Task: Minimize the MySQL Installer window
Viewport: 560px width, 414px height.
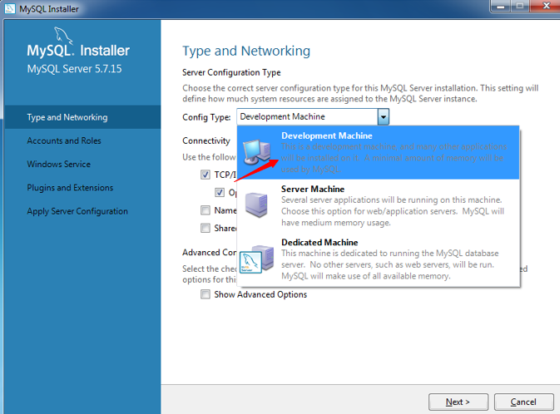Action: click(501, 6)
